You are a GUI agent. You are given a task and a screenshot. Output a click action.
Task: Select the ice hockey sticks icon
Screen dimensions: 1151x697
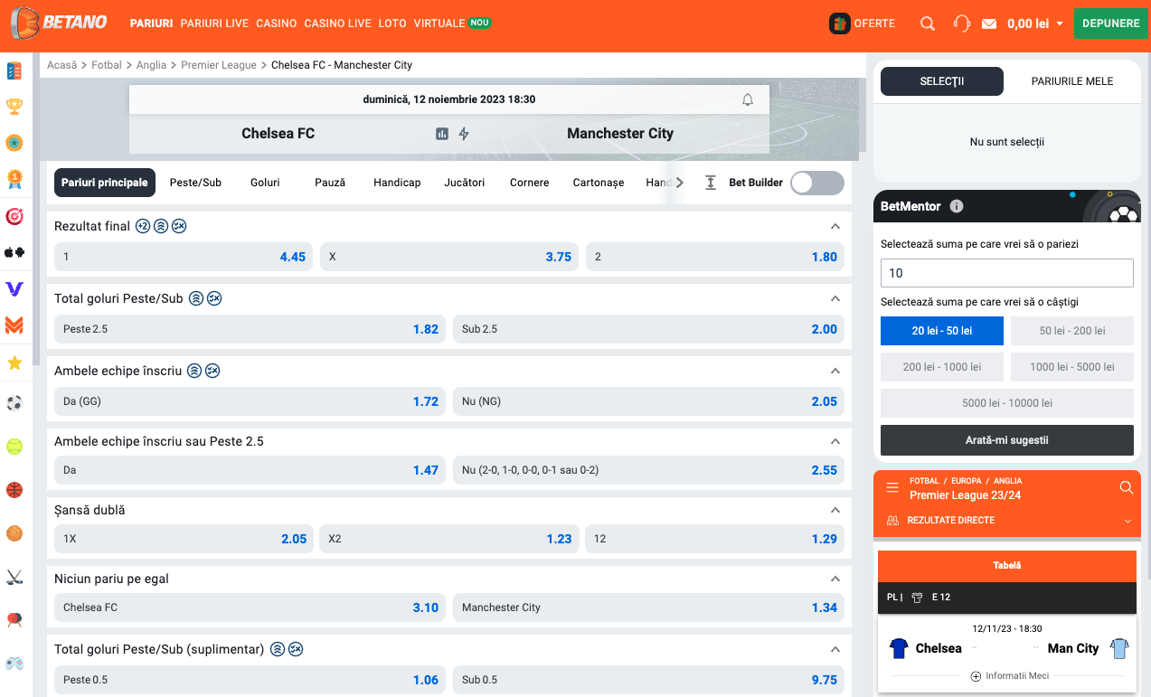click(x=14, y=577)
